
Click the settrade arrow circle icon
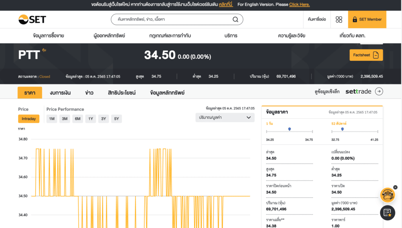[x=379, y=91]
